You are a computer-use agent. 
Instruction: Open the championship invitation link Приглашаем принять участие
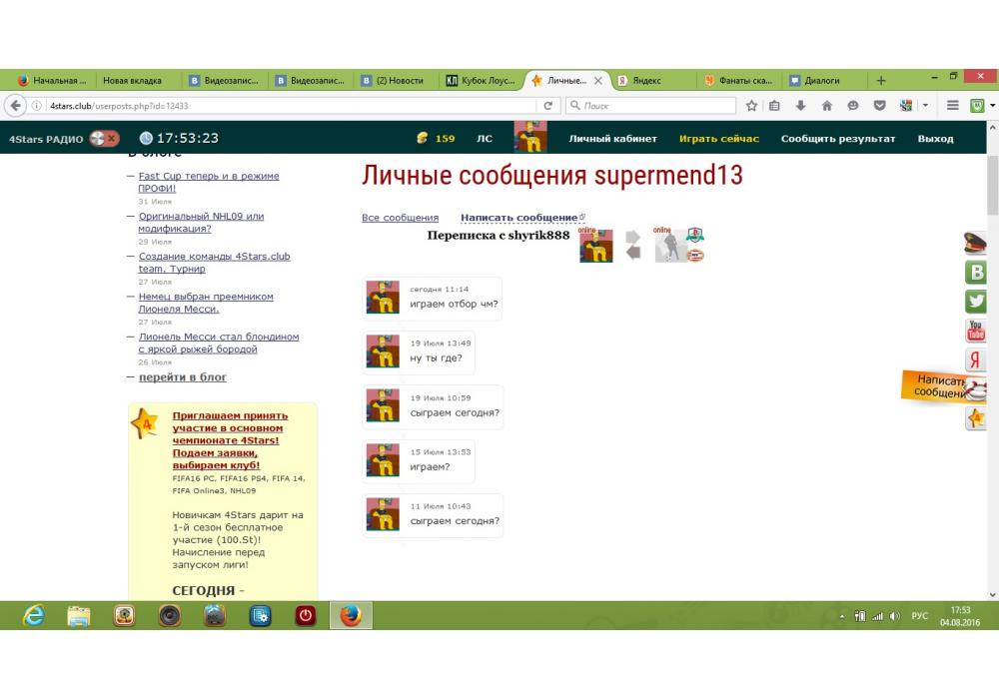point(230,440)
